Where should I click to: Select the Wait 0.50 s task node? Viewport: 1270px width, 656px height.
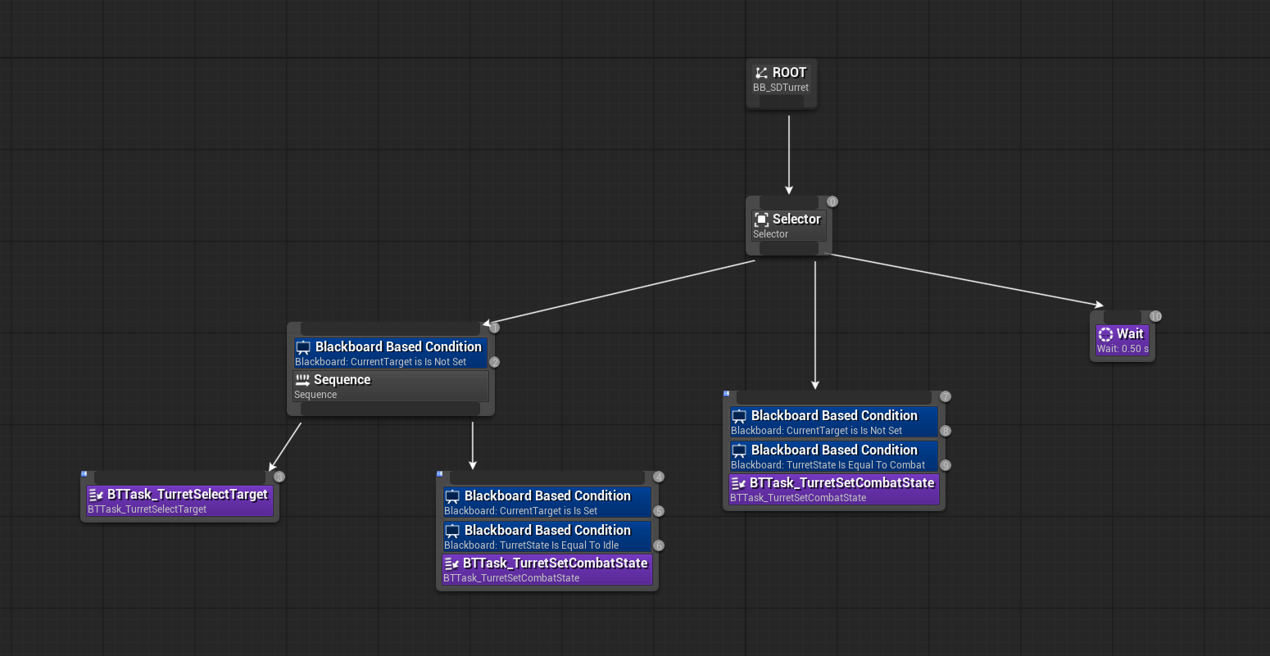(x=1123, y=340)
